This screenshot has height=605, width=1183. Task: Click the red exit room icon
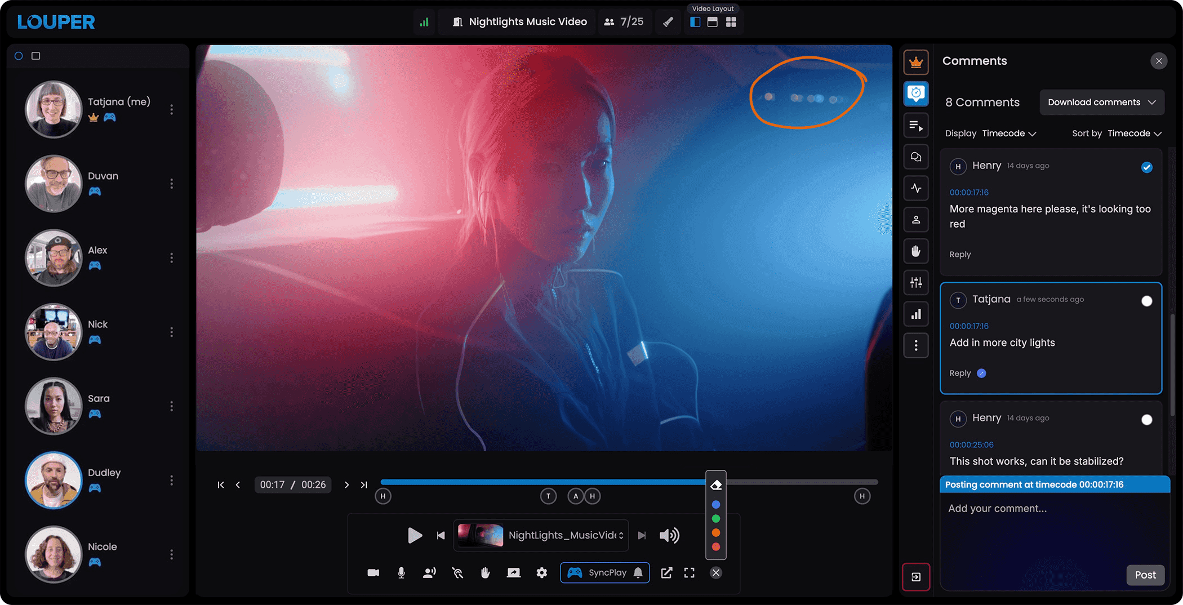(916, 577)
